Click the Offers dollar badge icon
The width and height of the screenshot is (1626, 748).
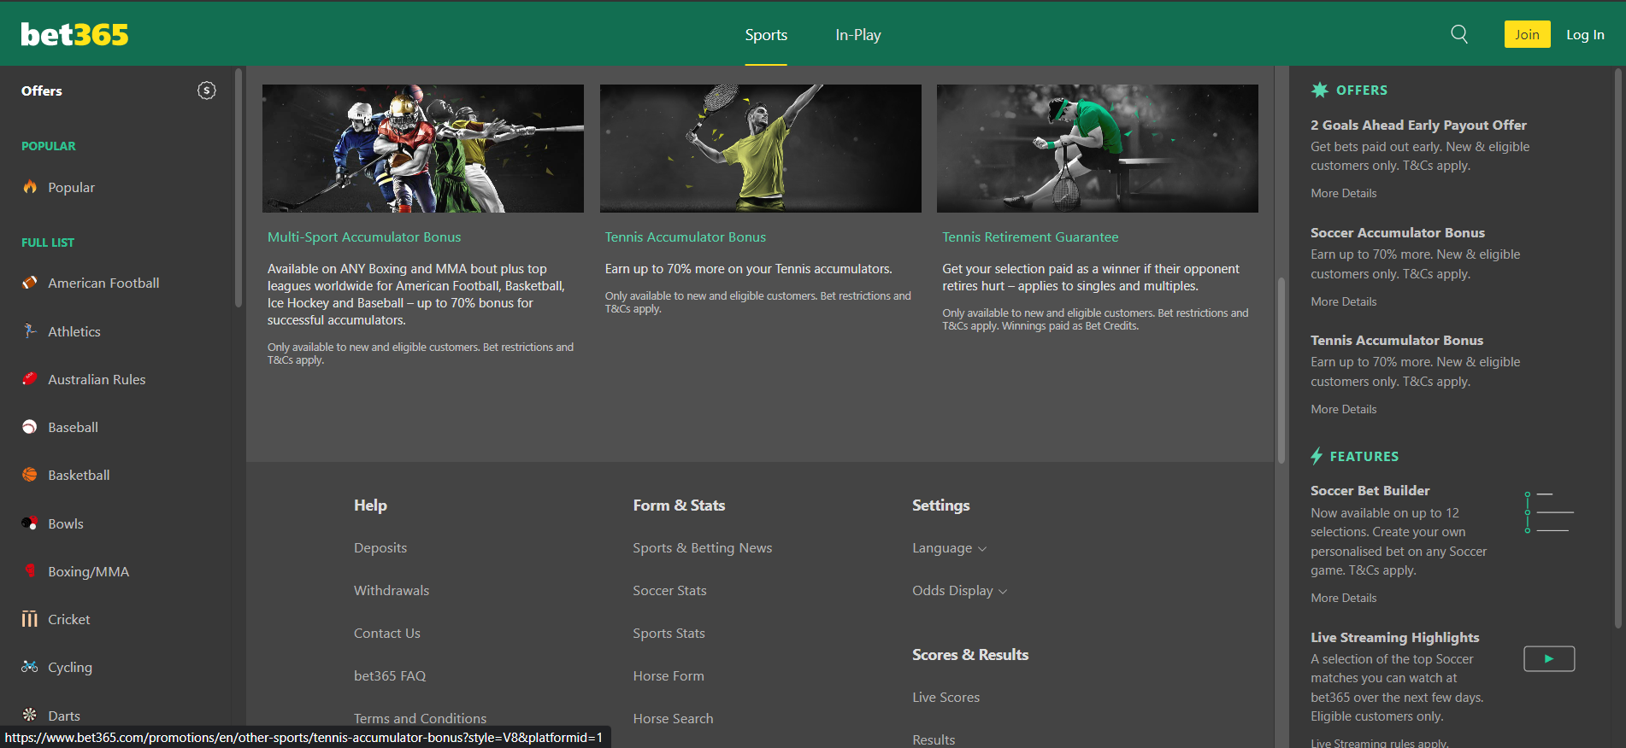coord(207,91)
